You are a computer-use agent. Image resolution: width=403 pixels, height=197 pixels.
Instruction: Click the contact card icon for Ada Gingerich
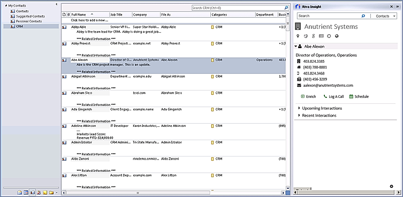(x=64, y=110)
